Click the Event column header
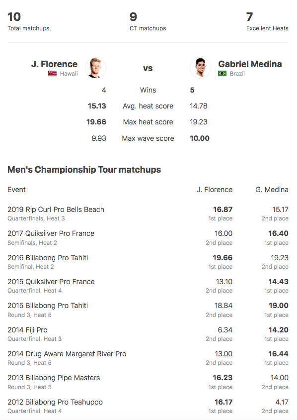This screenshot has height=420, width=297. click(x=16, y=190)
